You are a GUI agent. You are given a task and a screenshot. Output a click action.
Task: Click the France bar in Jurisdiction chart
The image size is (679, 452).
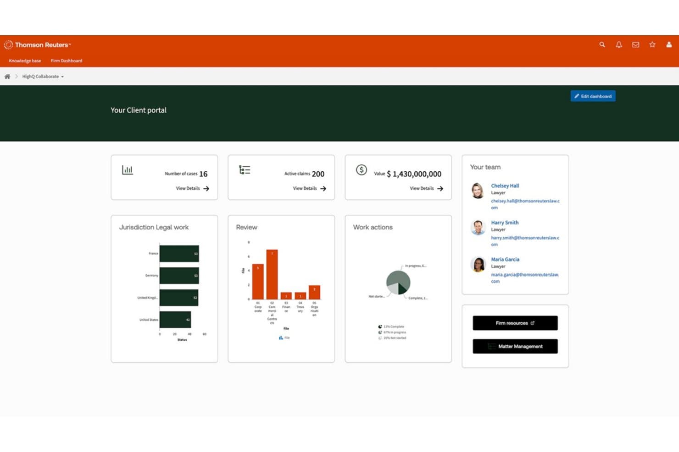point(179,254)
